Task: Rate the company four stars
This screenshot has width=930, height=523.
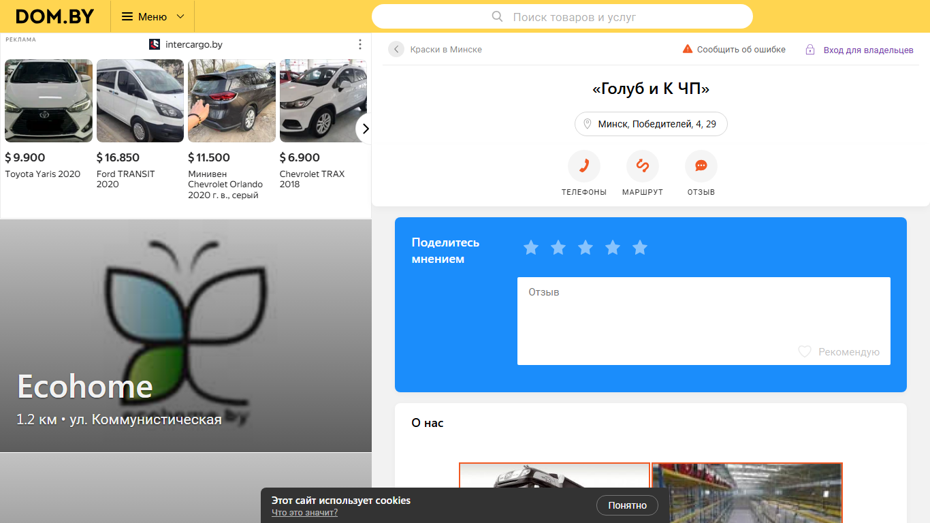Action: pos(613,248)
